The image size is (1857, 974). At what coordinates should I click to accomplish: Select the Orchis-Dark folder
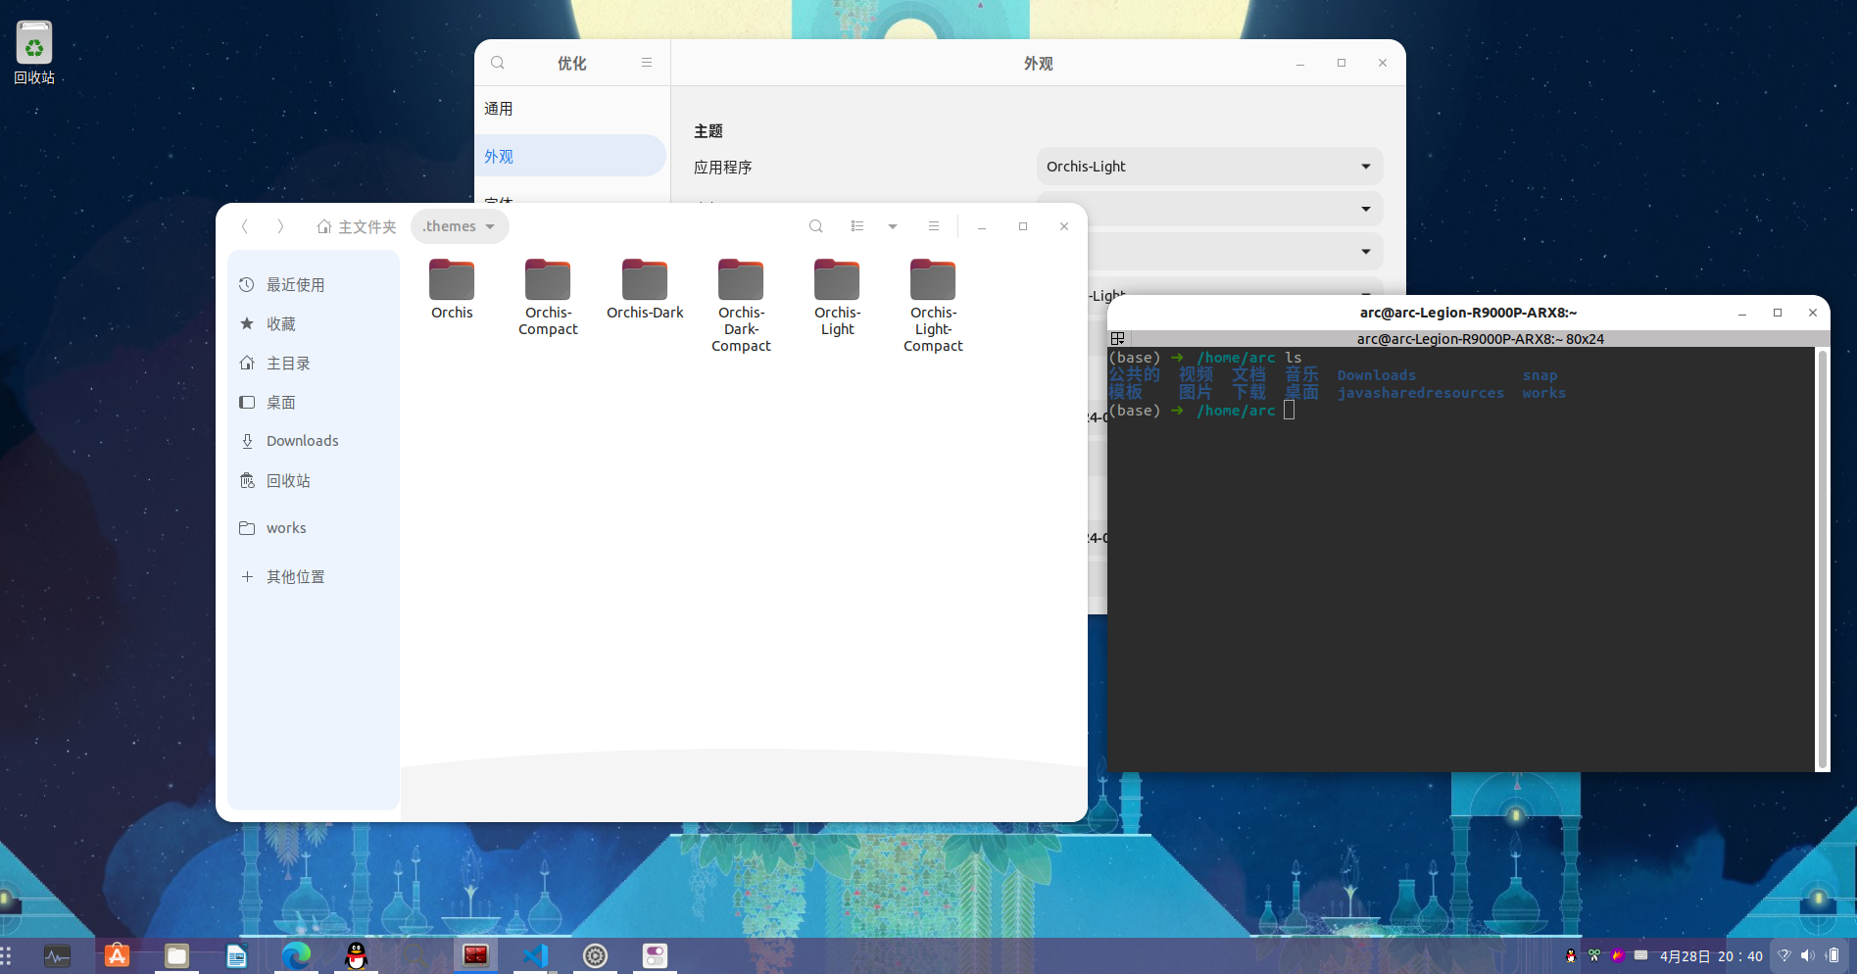pyautogui.click(x=645, y=289)
